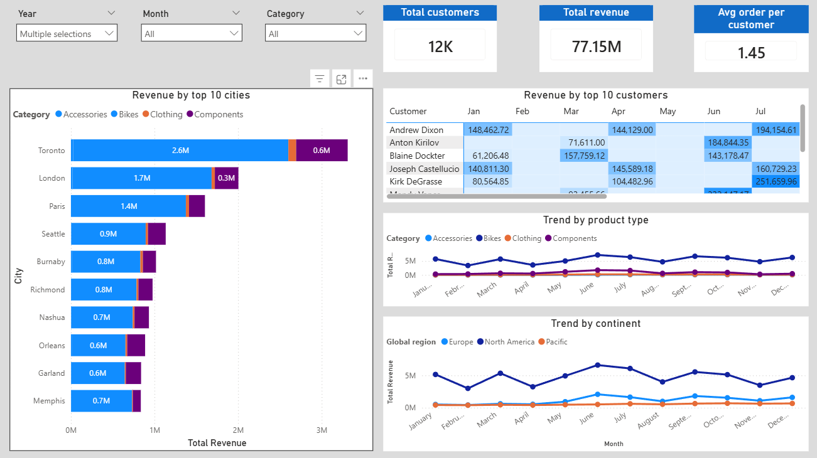Toggle Accessories in the cities chart legend
Viewport: 817px width, 458px height.
pos(83,114)
